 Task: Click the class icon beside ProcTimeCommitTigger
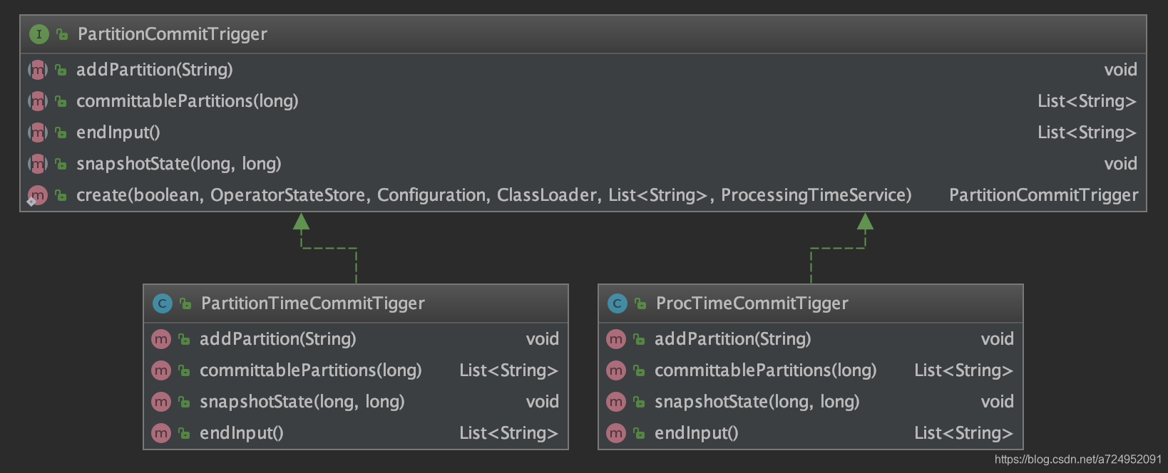pyautogui.click(x=618, y=303)
